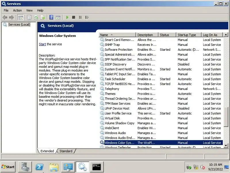Select the Volume Shadow Copy service row
This screenshot has height=173, width=230.
coord(161,123)
